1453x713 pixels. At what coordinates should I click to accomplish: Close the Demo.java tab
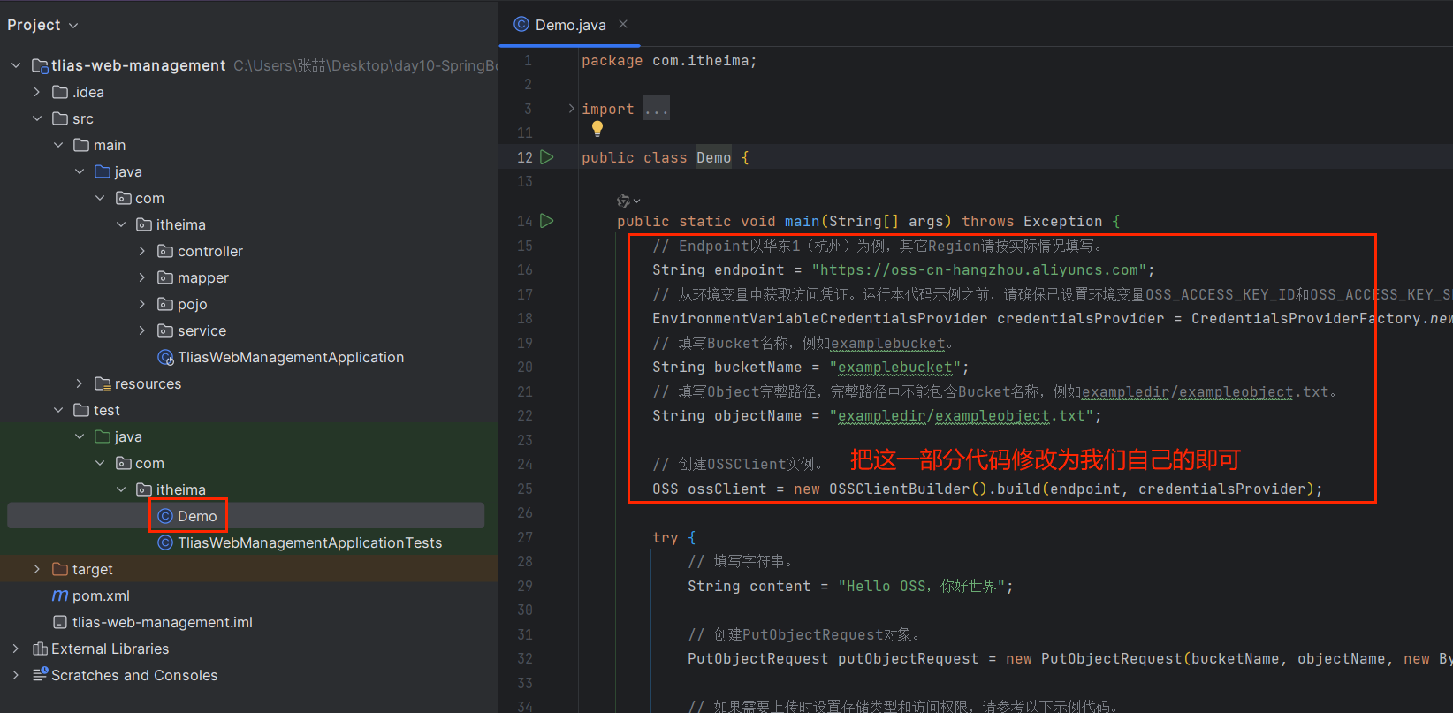tap(623, 24)
